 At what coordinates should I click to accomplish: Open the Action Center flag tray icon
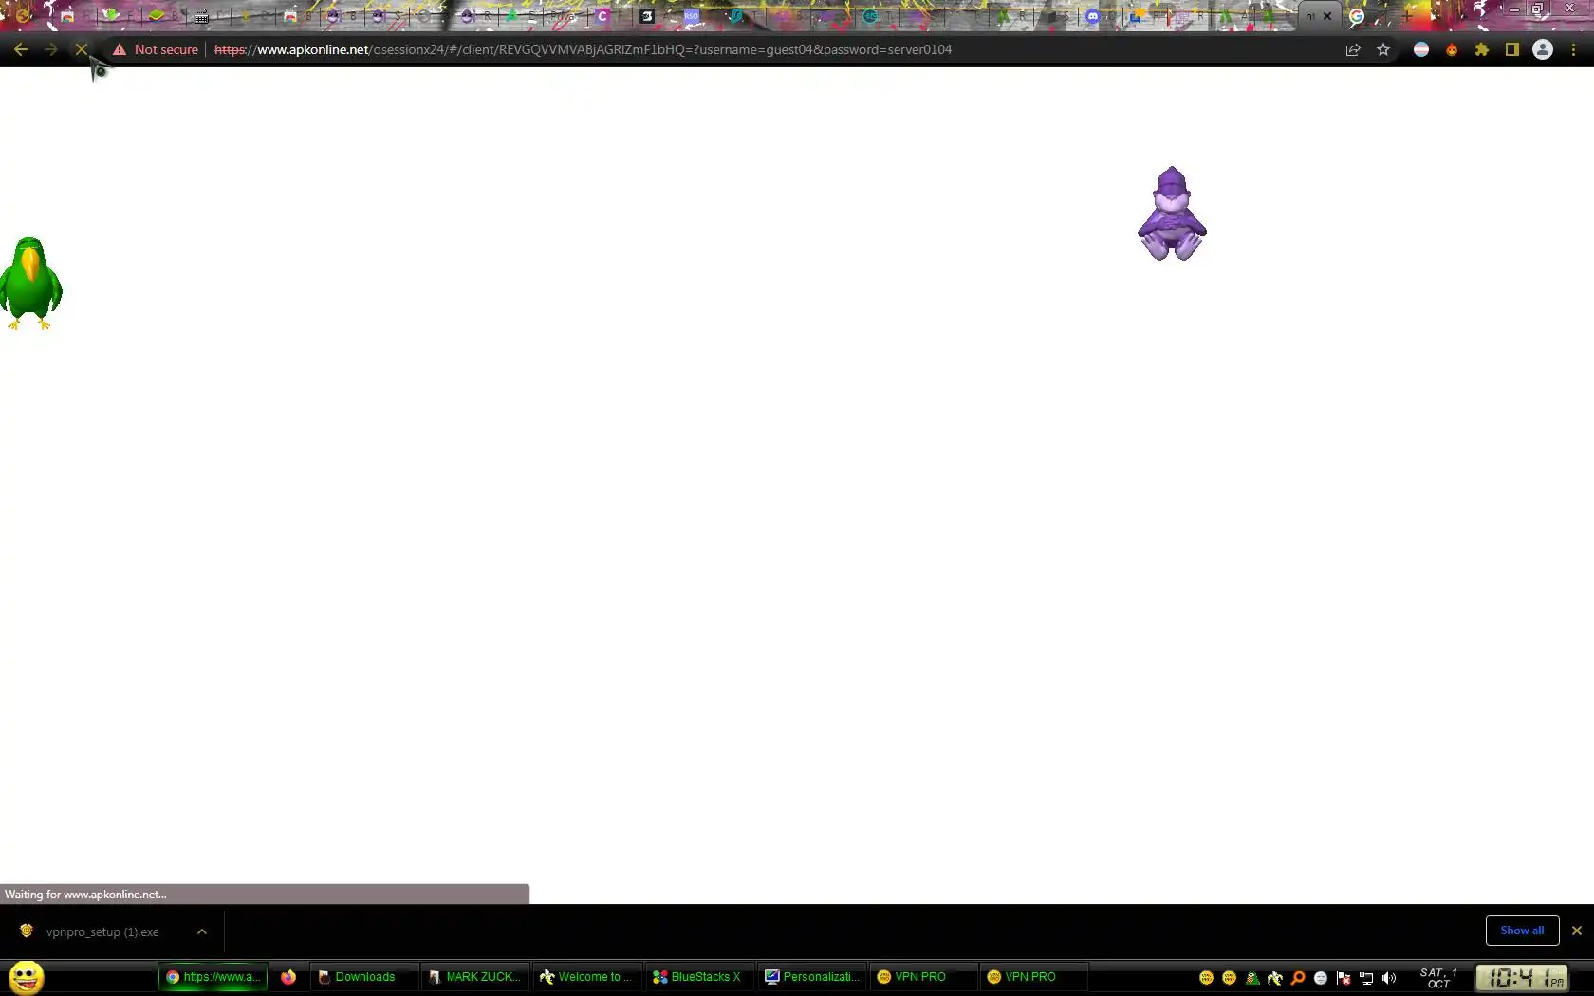pos(1344,978)
